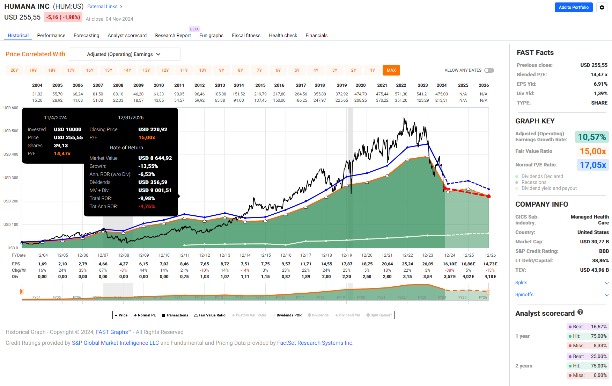This screenshot has height=386, width=612.
Task: Click the left handle of the timeline range slider
Action: 22,291
